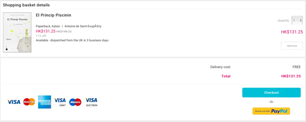Click the Visa Electron logo

[91, 102]
